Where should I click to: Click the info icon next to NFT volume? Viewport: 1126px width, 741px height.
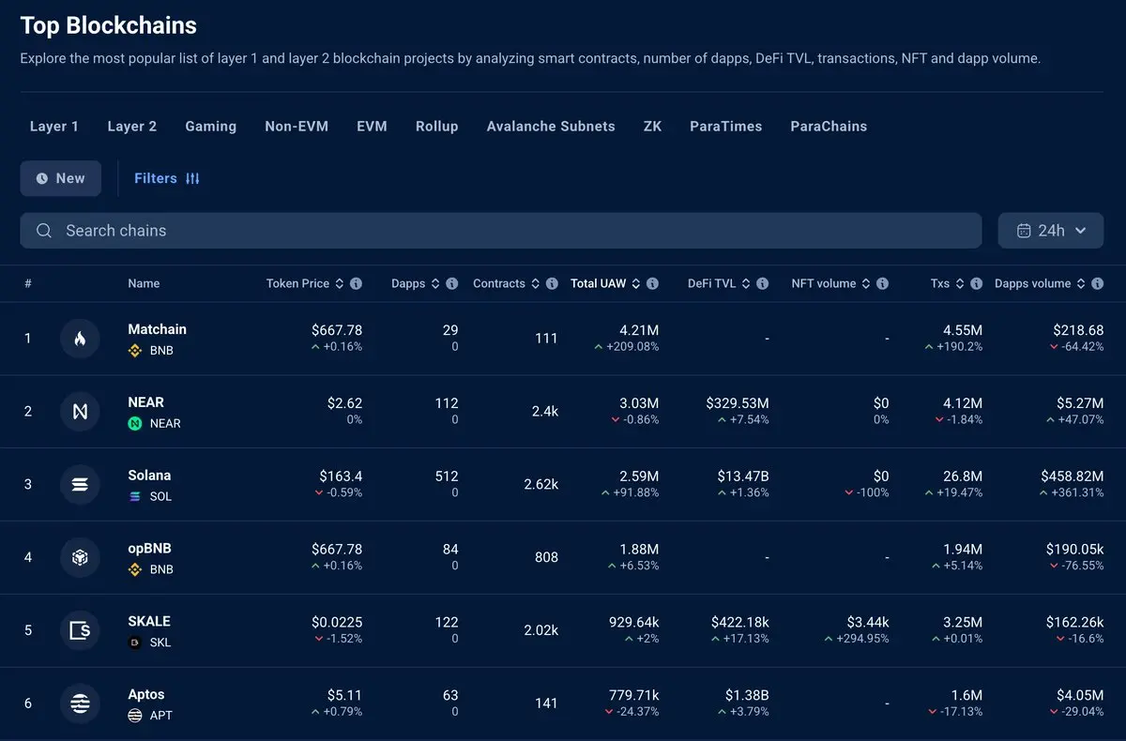tap(883, 283)
